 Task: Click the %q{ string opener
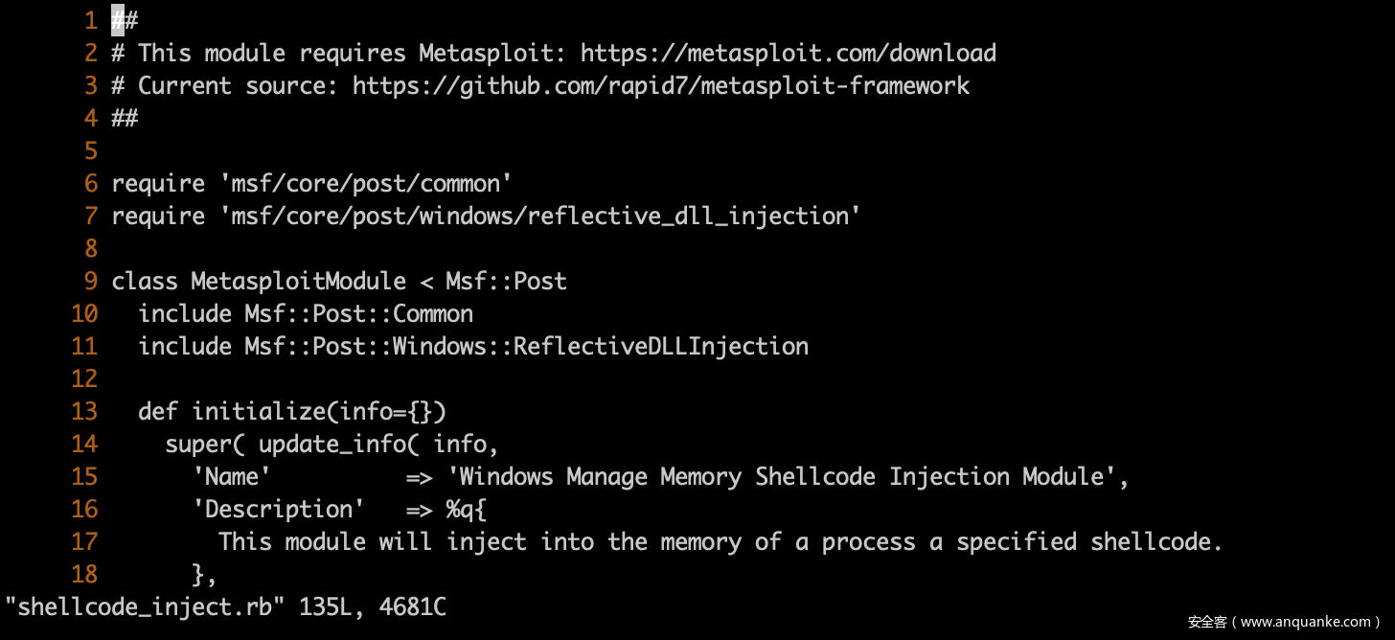click(x=467, y=509)
